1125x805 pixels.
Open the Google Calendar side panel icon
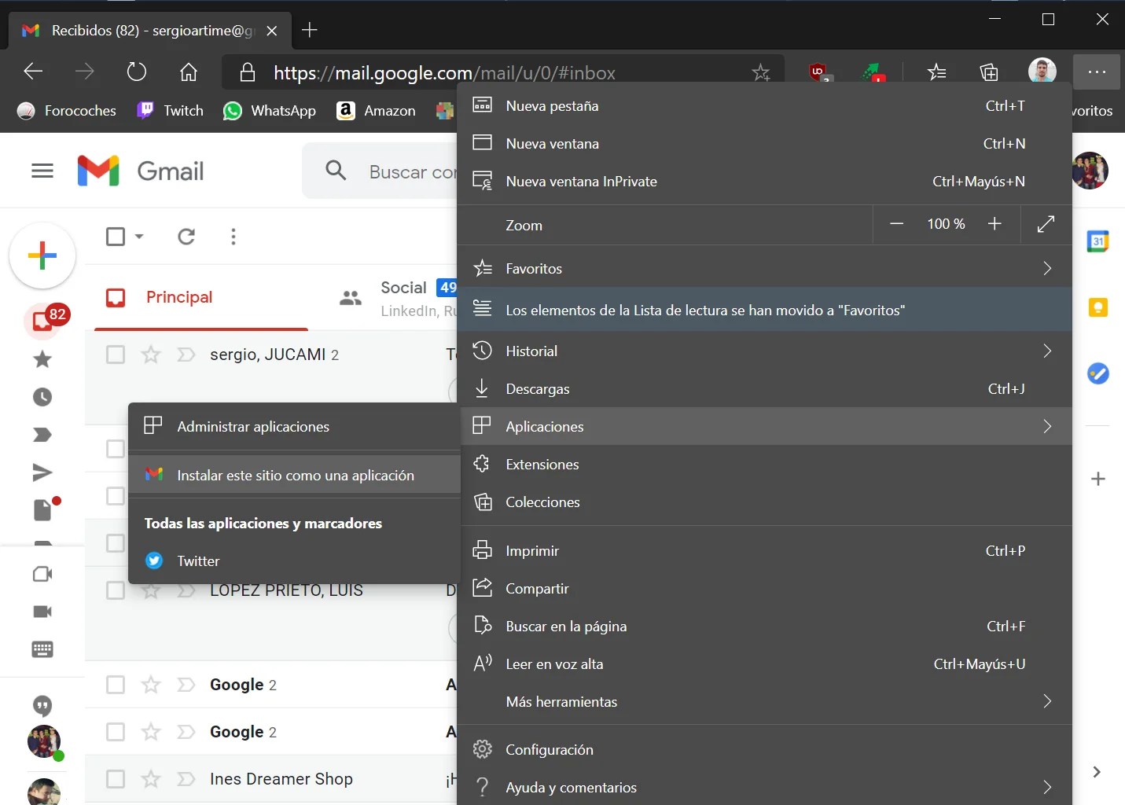coord(1097,241)
